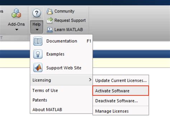Image resolution: width=170 pixels, height=136 pixels.
Task: Select the Patents menu item
Action: [61, 100]
